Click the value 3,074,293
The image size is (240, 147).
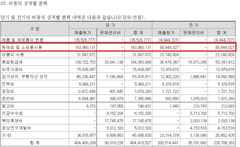[x=143, y=91]
